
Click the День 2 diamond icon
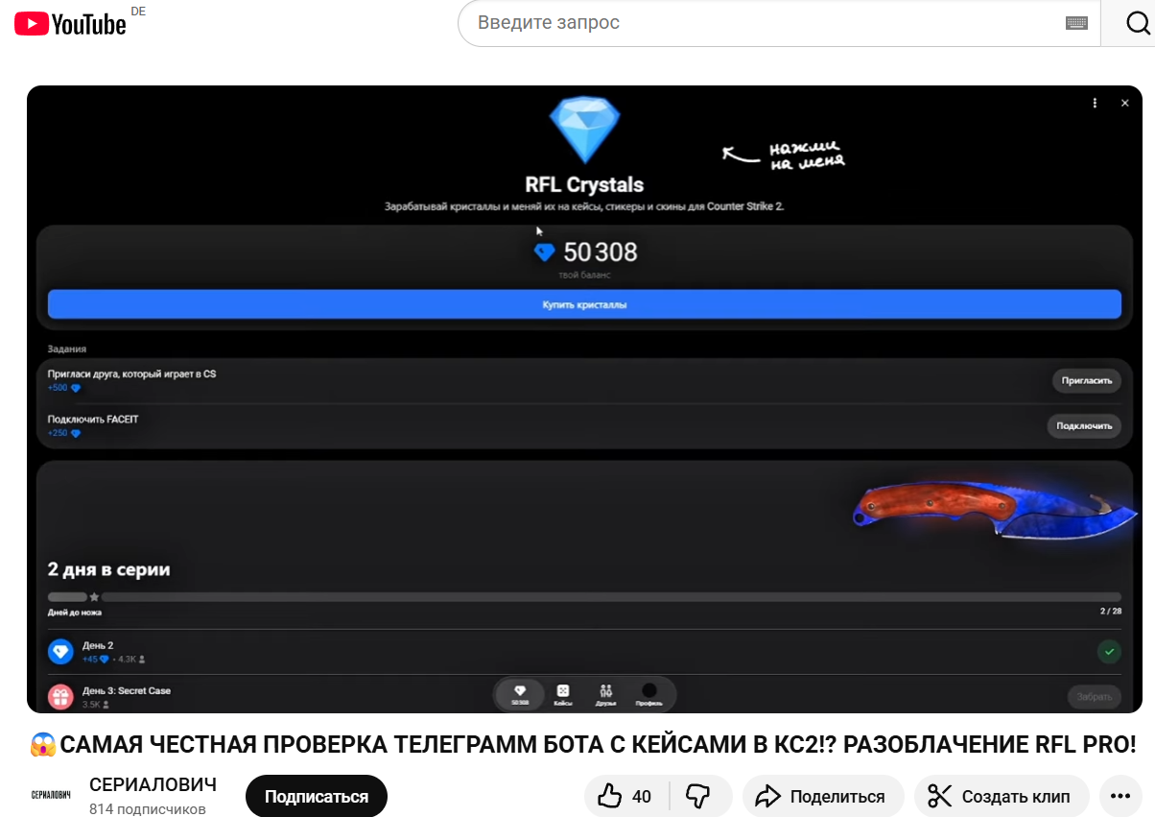(60, 652)
